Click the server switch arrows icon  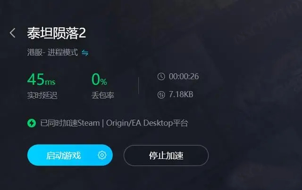tap(85, 53)
